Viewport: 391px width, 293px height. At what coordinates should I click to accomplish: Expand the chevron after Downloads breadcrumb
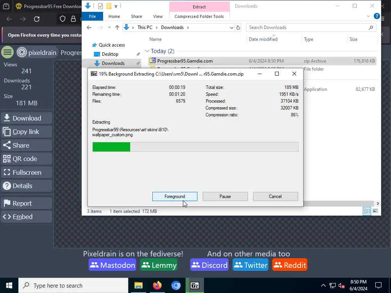pyautogui.click(x=188, y=27)
